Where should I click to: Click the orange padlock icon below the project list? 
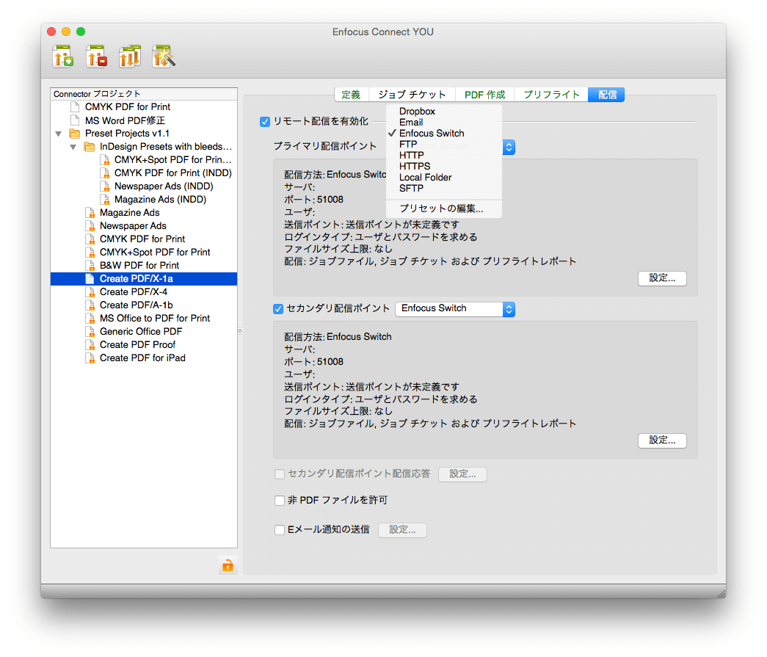pyautogui.click(x=228, y=565)
